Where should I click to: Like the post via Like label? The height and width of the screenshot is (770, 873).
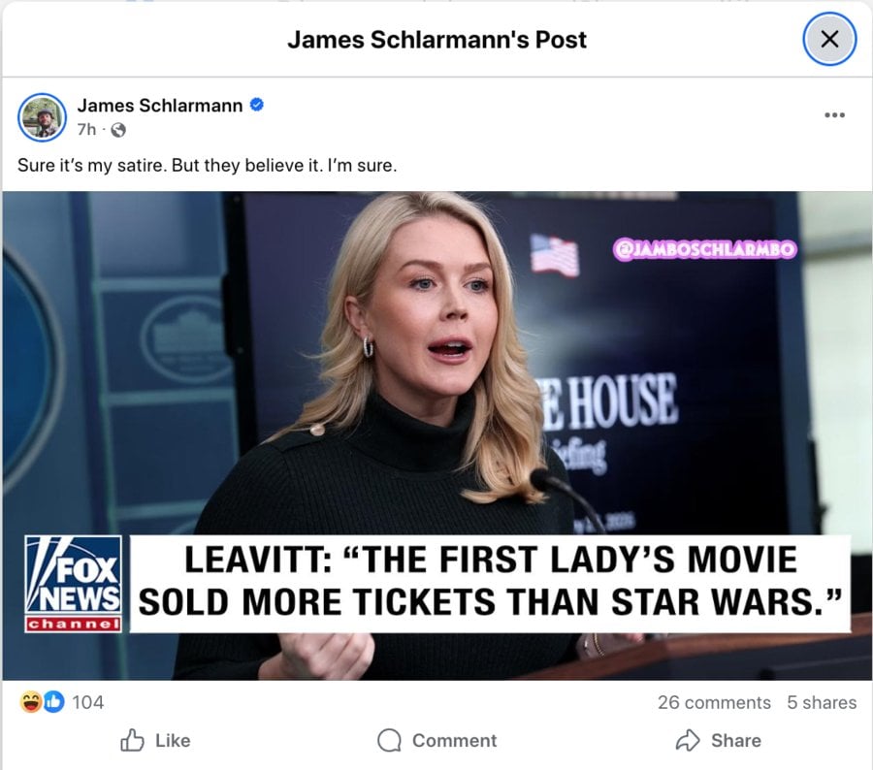pyautogui.click(x=173, y=741)
